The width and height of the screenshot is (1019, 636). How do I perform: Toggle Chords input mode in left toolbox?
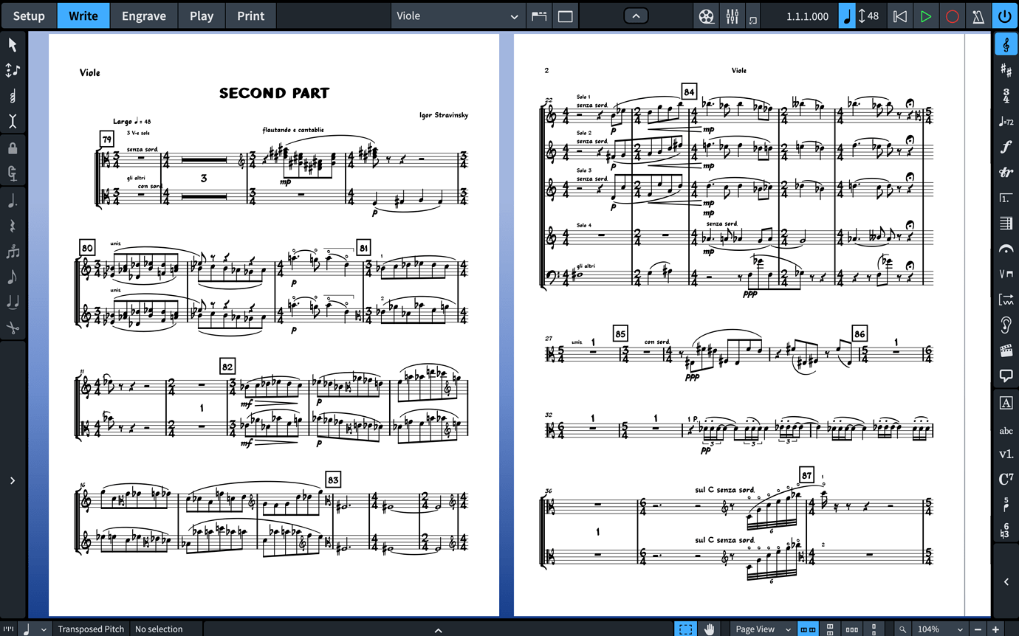click(x=13, y=96)
